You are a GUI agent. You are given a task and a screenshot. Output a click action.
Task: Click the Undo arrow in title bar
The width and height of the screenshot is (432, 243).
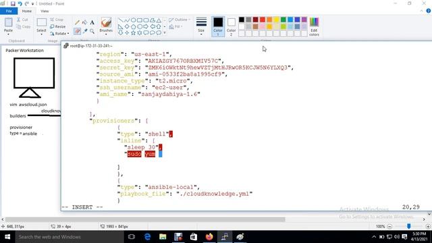[x=20, y=3]
